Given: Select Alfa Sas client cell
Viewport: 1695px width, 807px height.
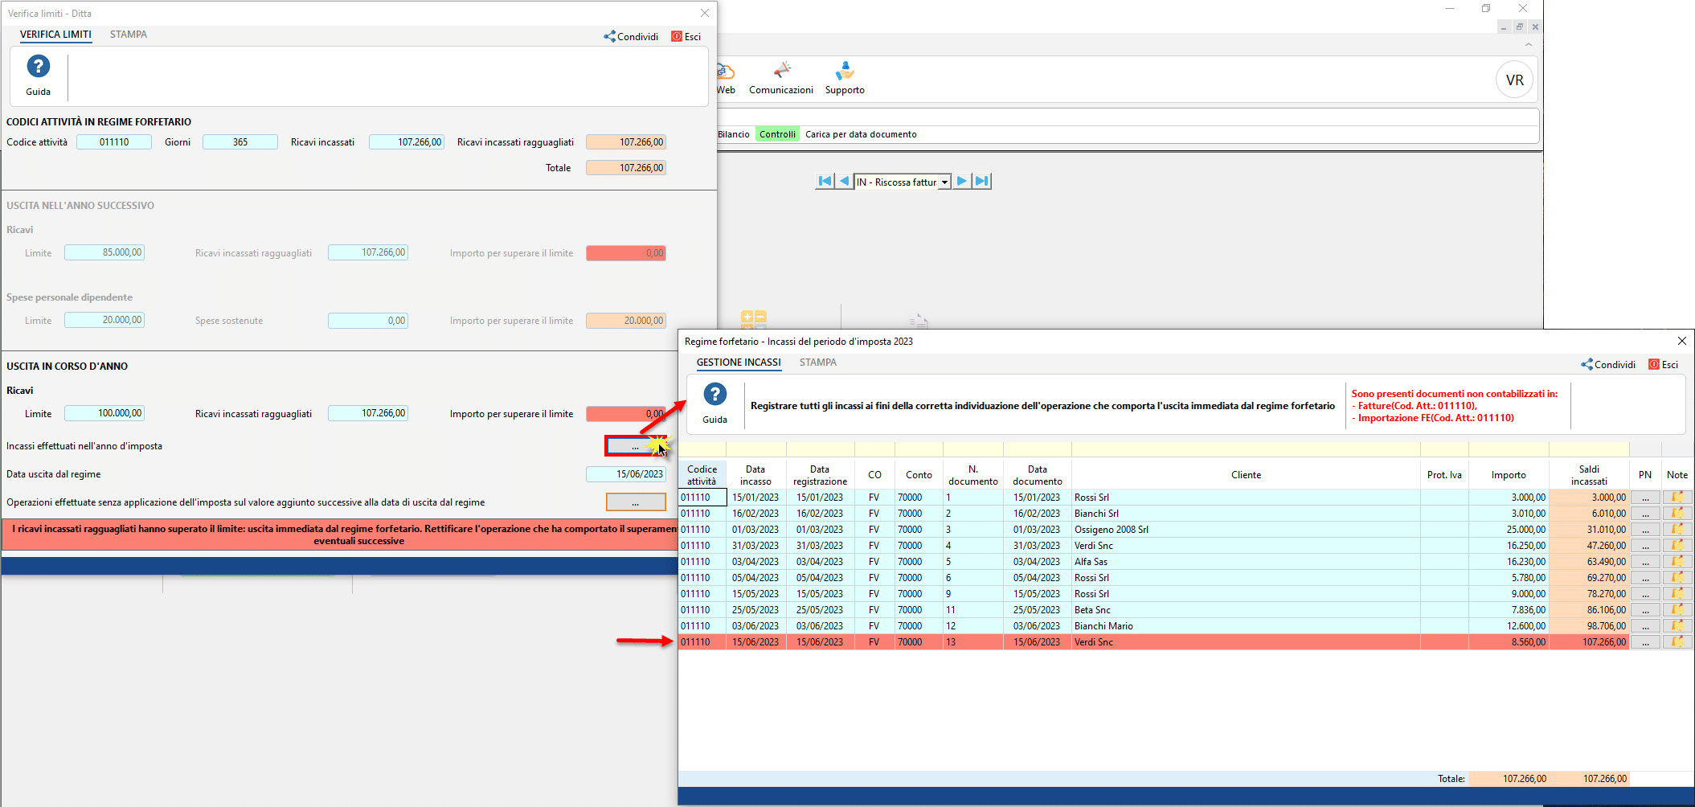Looking at the screenshot, I should pos(1246,562).
